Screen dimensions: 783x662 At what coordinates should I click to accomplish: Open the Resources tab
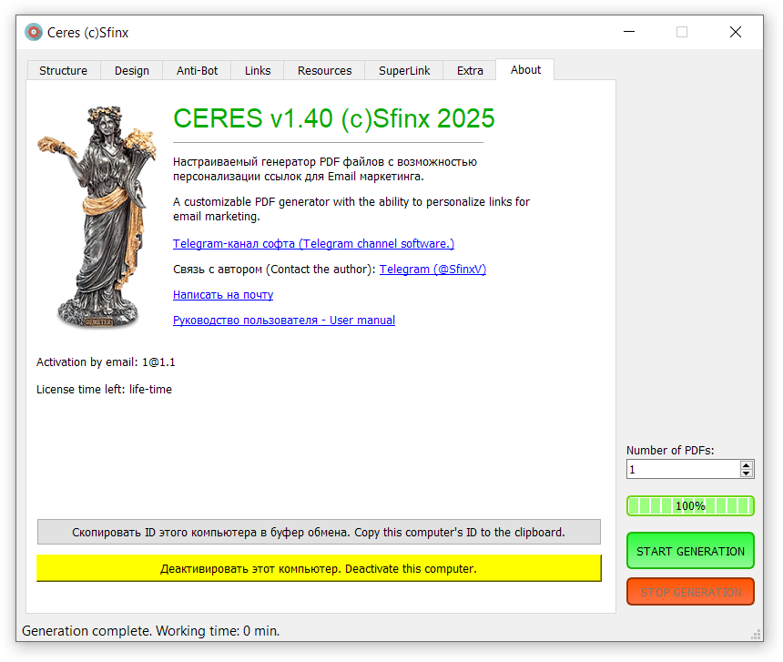324,70
